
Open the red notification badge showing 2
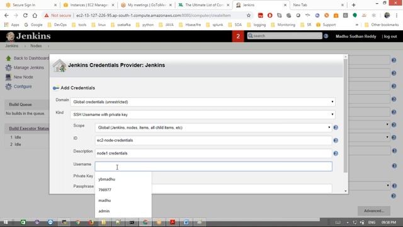238,37
